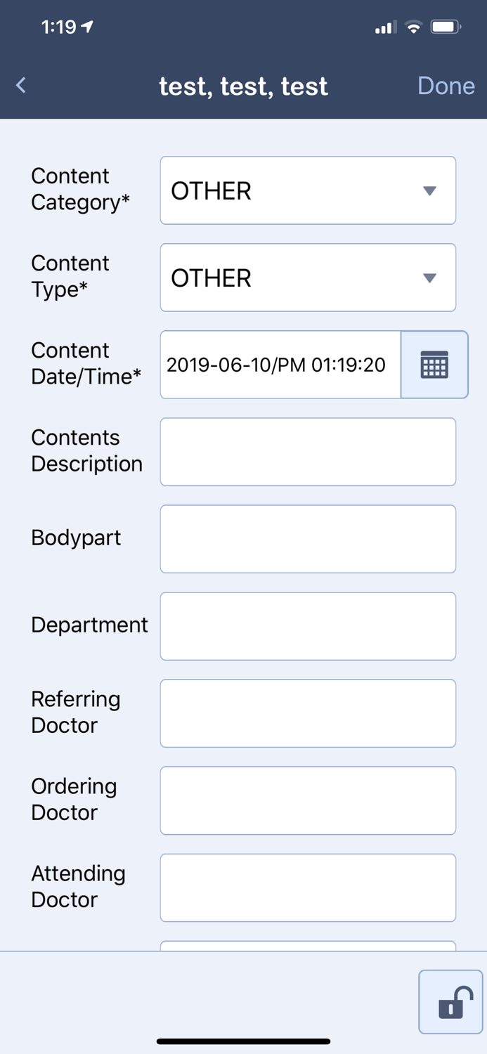
Task: Open the calendar date picker icon
Action: [x=434, y=365]
